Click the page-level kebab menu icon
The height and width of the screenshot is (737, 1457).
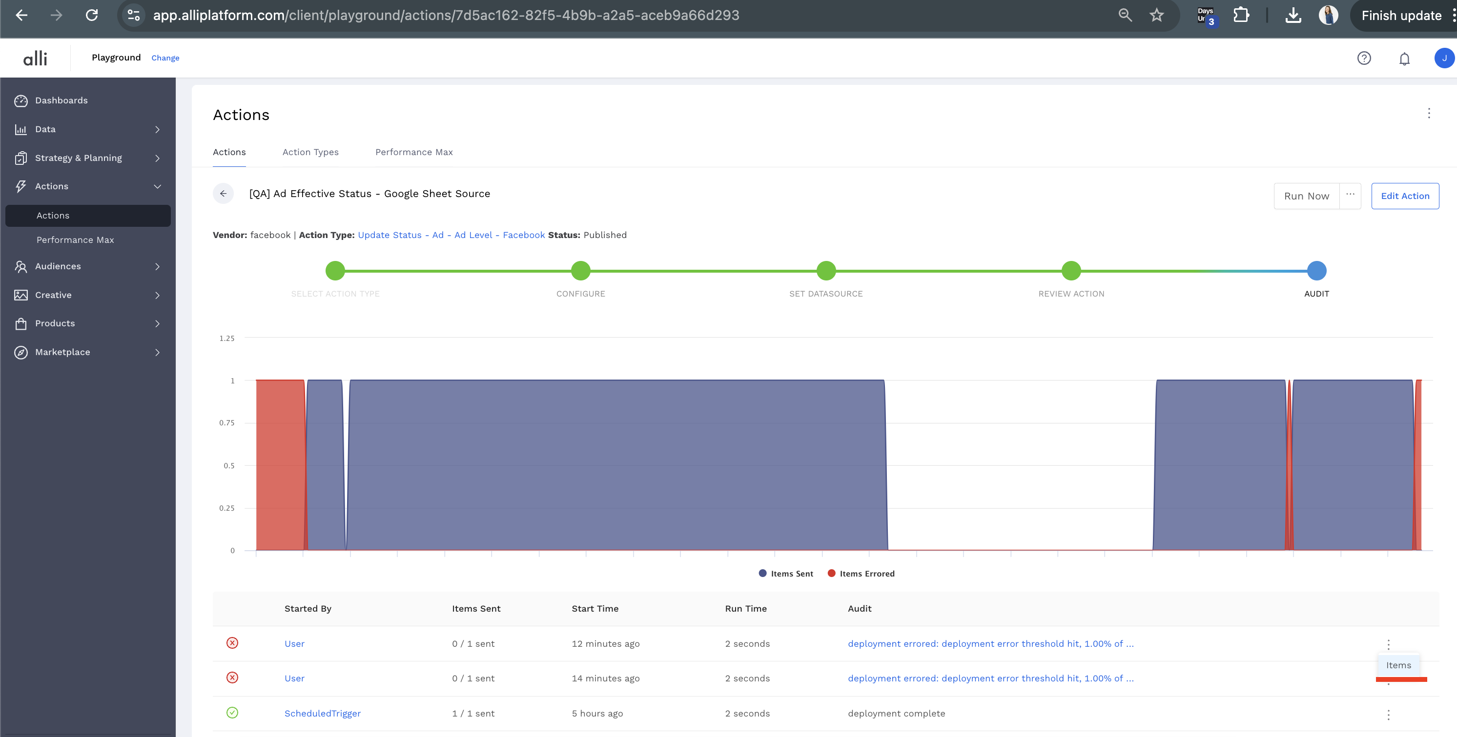pos(1429,114)
